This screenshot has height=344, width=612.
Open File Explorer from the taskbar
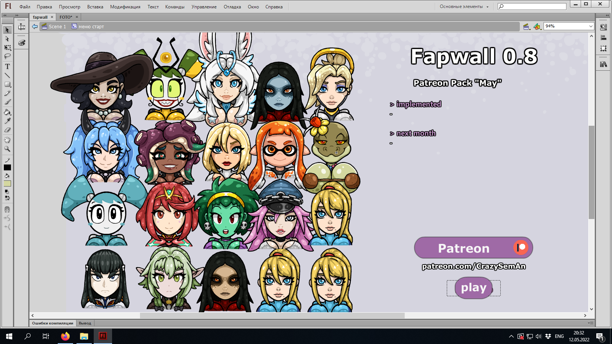84,336
